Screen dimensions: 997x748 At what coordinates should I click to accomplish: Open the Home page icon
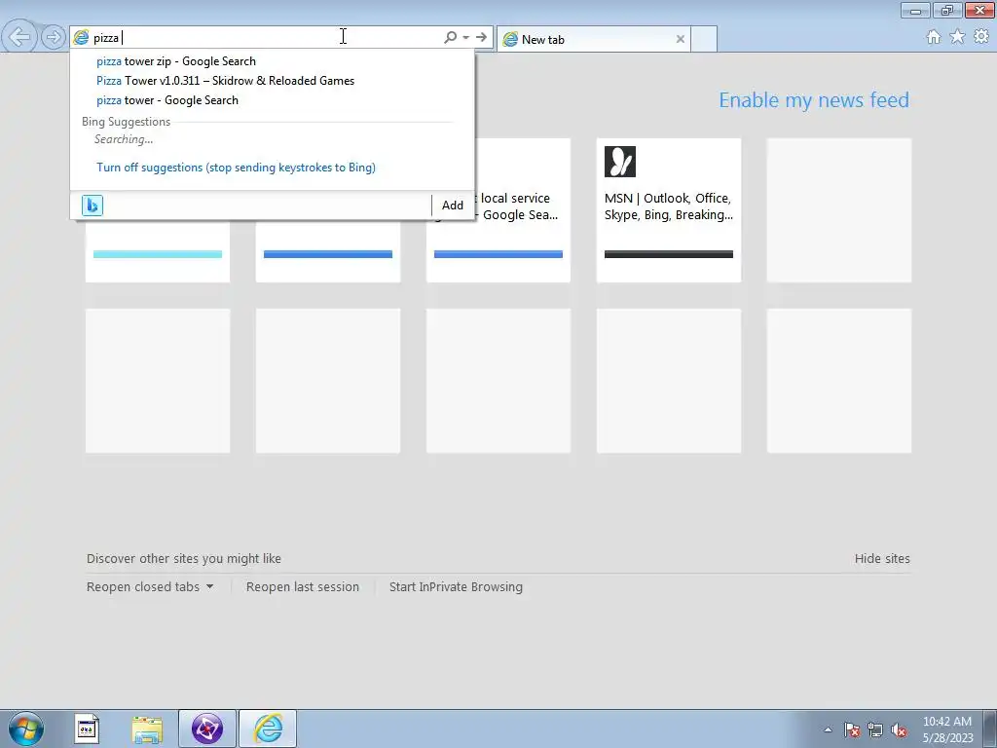click(x=934, y=37)
